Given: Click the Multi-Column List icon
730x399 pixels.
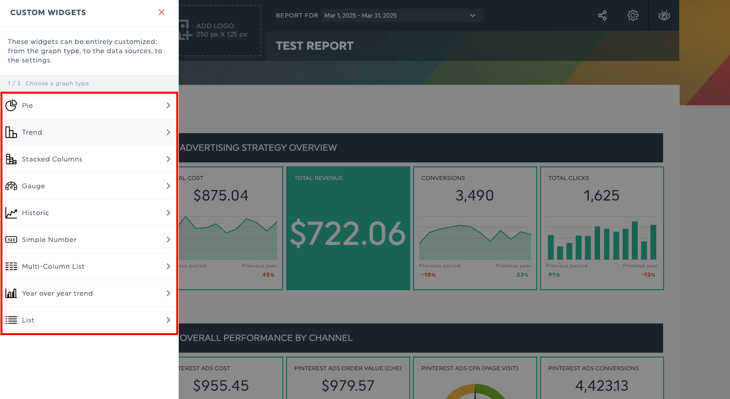Looking at the screenshot, I should tap(11, 266).
